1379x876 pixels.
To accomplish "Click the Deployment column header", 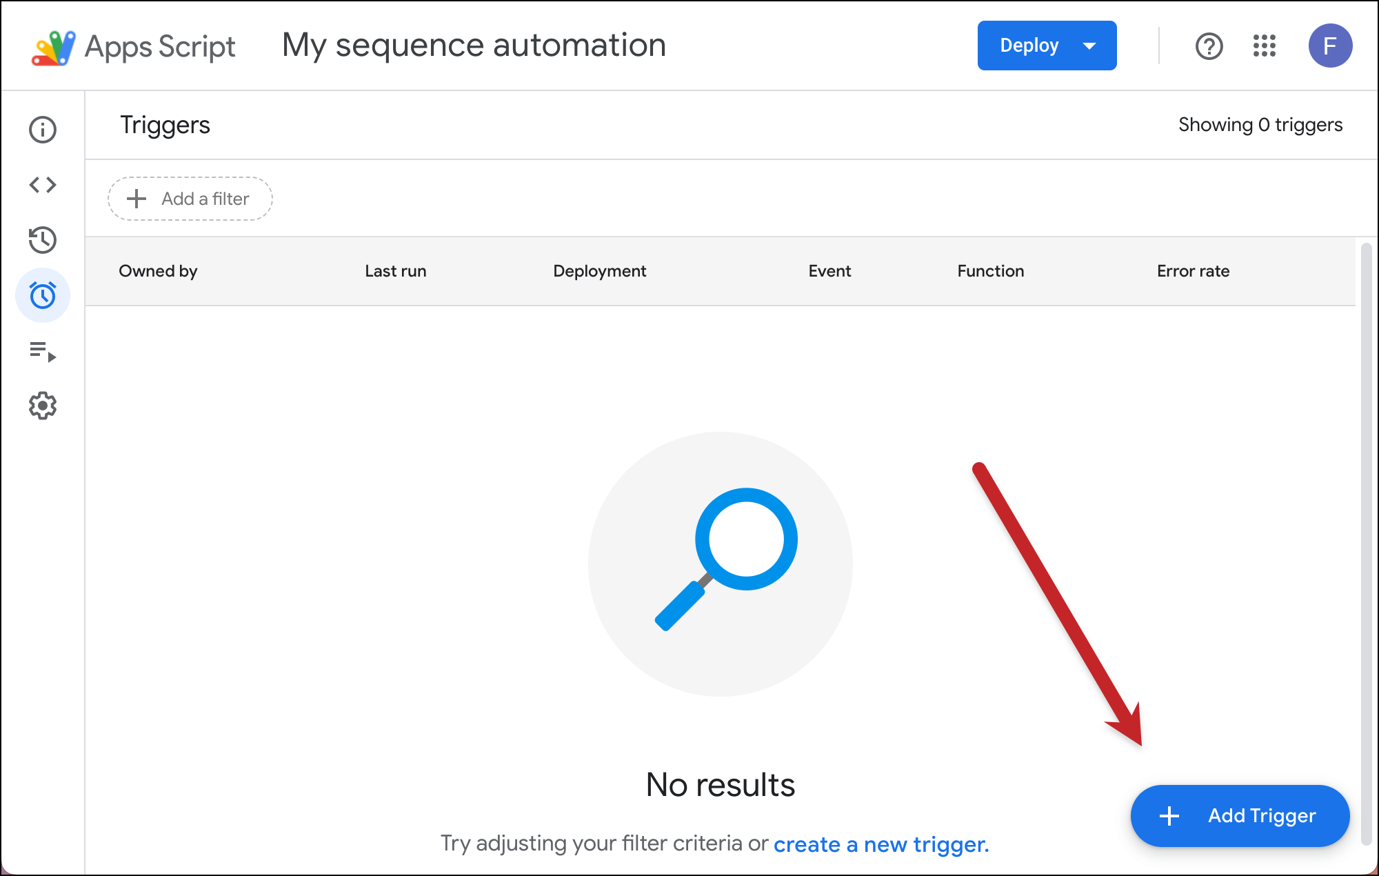I will pyautogui.click(x=599, y=271).
